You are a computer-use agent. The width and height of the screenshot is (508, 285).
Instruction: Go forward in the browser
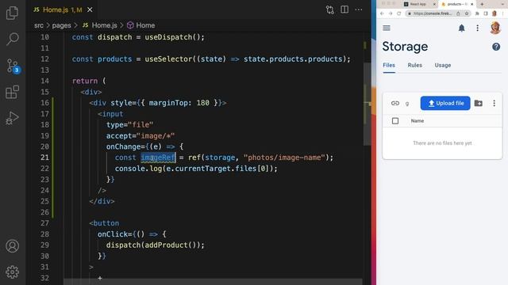point(391,13)
